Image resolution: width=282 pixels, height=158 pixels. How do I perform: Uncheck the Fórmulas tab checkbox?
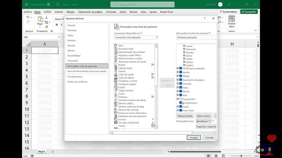pos(181,83)
